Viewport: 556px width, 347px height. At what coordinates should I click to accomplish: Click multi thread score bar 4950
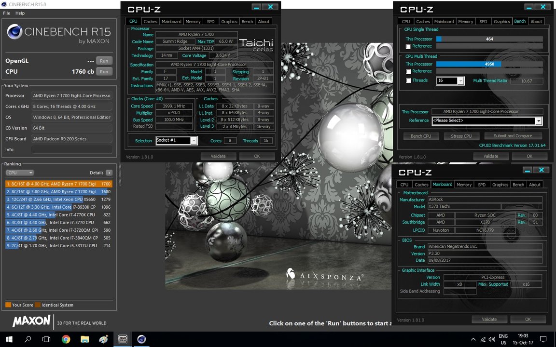pyautogui.click(x=489, y=64)
